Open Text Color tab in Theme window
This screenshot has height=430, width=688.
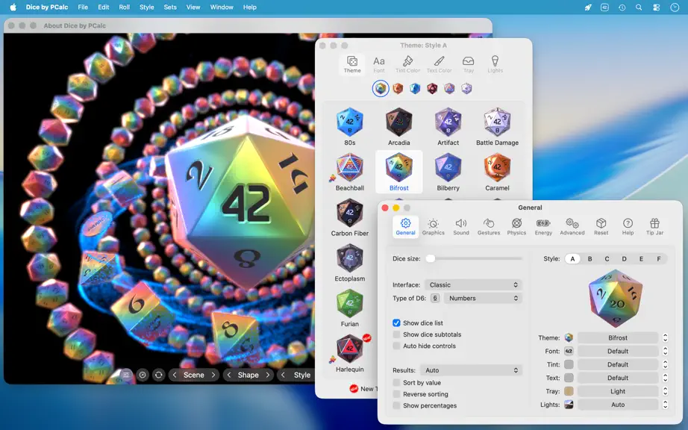click(440, 64)
